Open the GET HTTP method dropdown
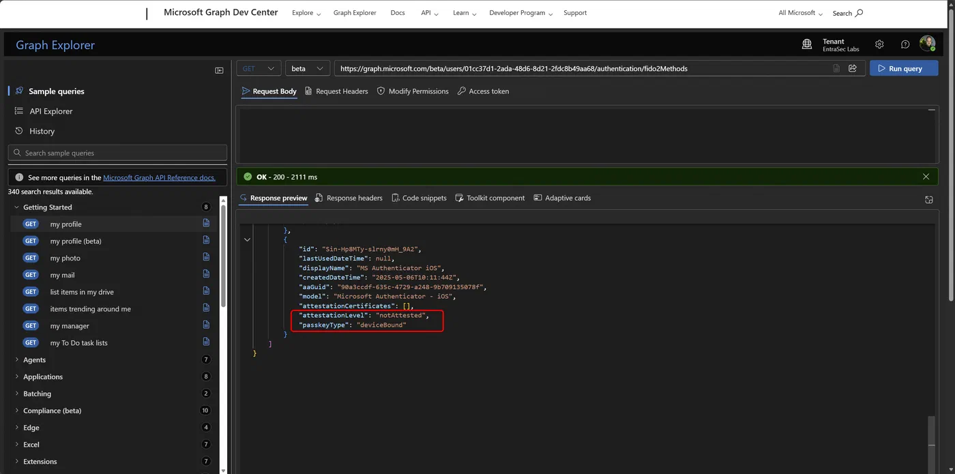 tap(259, 68)
